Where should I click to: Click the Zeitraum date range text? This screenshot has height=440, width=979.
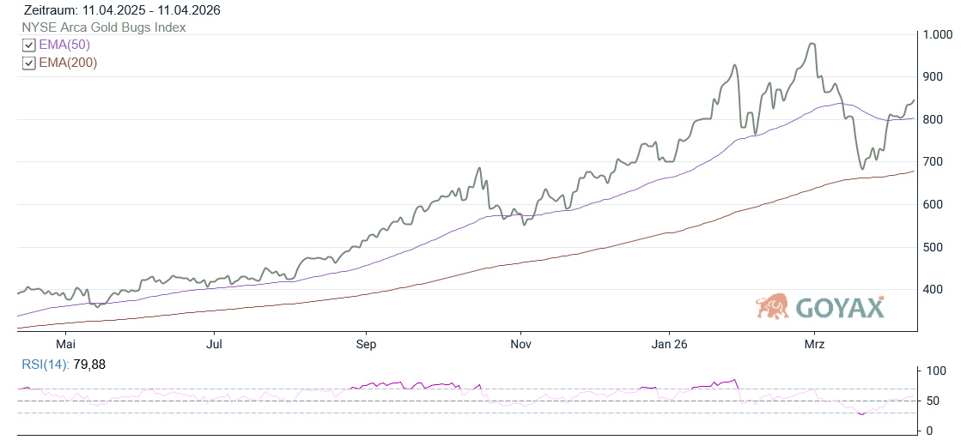pos(122,10)
